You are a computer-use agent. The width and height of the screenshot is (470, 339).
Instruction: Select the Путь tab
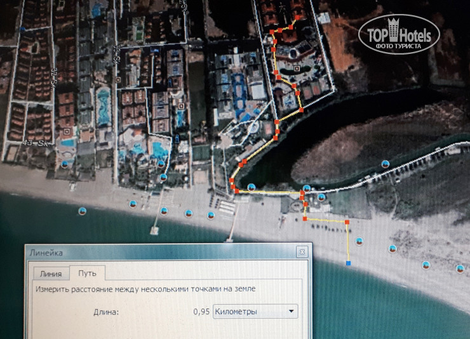(87, 273)
